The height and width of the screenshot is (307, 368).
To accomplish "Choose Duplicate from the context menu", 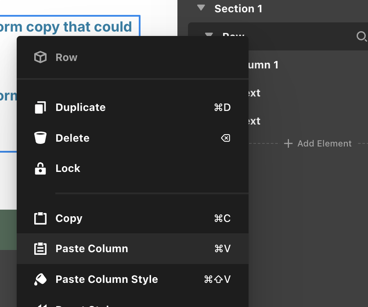I will point(80,107).
